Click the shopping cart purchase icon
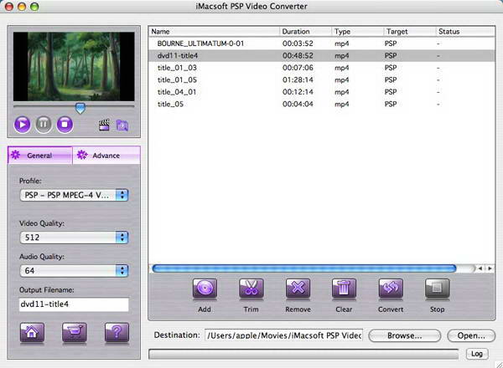Screen dimensions: 503x368 [75, 333]
